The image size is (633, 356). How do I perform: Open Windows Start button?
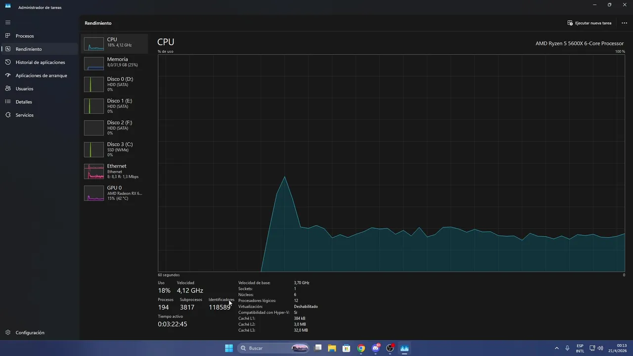coord(229,348)
